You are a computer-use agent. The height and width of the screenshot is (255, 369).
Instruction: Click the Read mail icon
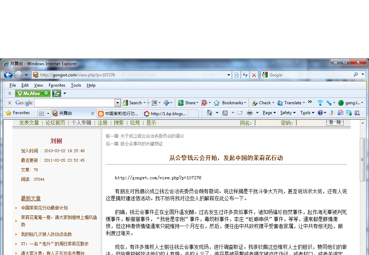tap(240, 113)
